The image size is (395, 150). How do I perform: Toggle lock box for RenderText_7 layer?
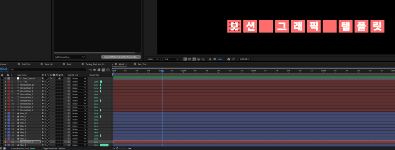point(2,94)
